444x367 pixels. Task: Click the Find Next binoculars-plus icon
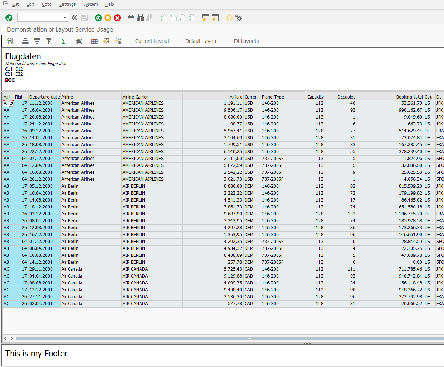pyautogui.click(x=150, y=18)
